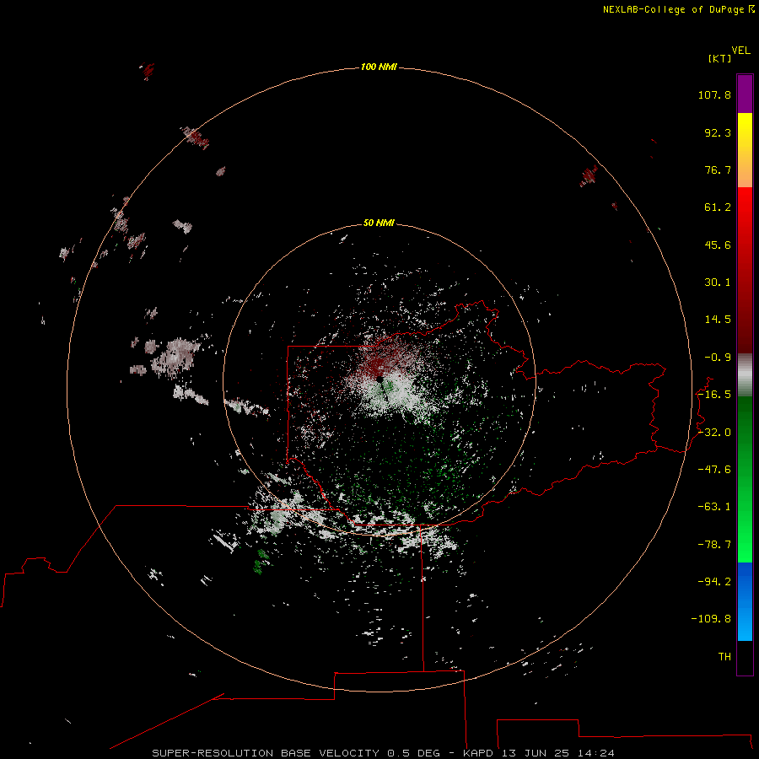Click the 30.1 legend value
The image size is (759, 759).
(718, 283)
